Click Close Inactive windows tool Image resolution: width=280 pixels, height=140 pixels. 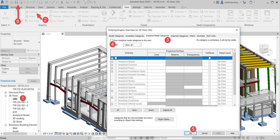(241, 16)
